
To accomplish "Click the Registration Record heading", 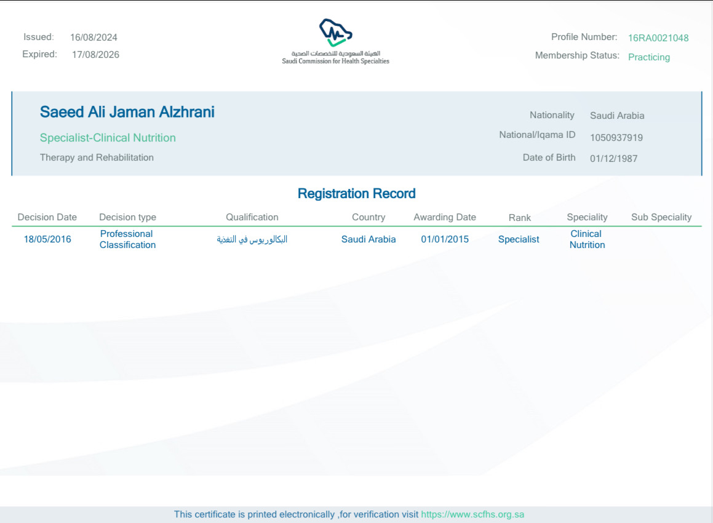I will (x=356, y=194).
